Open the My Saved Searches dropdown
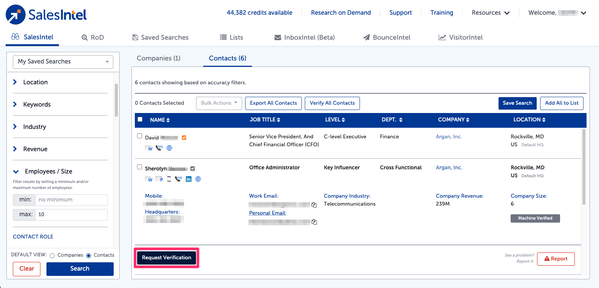The width and height of the screenshot is (599, 288). 63,62
